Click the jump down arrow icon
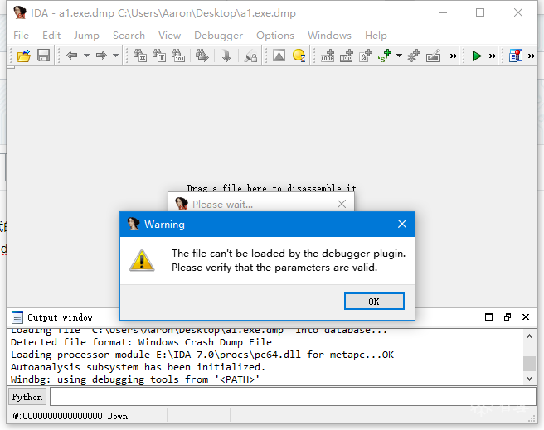Screen dimensions: 544x430 226,56
